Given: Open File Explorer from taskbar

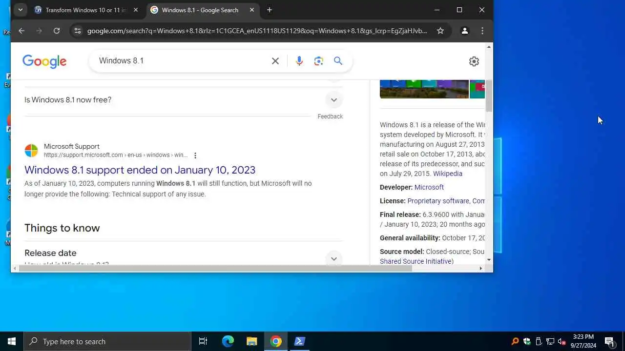Looking at the screenshot, I should click(x=251, y=341).
